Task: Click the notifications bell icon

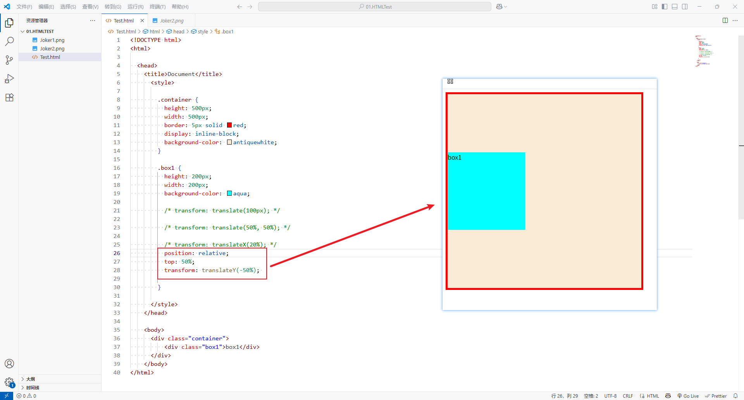Action: 735,396
